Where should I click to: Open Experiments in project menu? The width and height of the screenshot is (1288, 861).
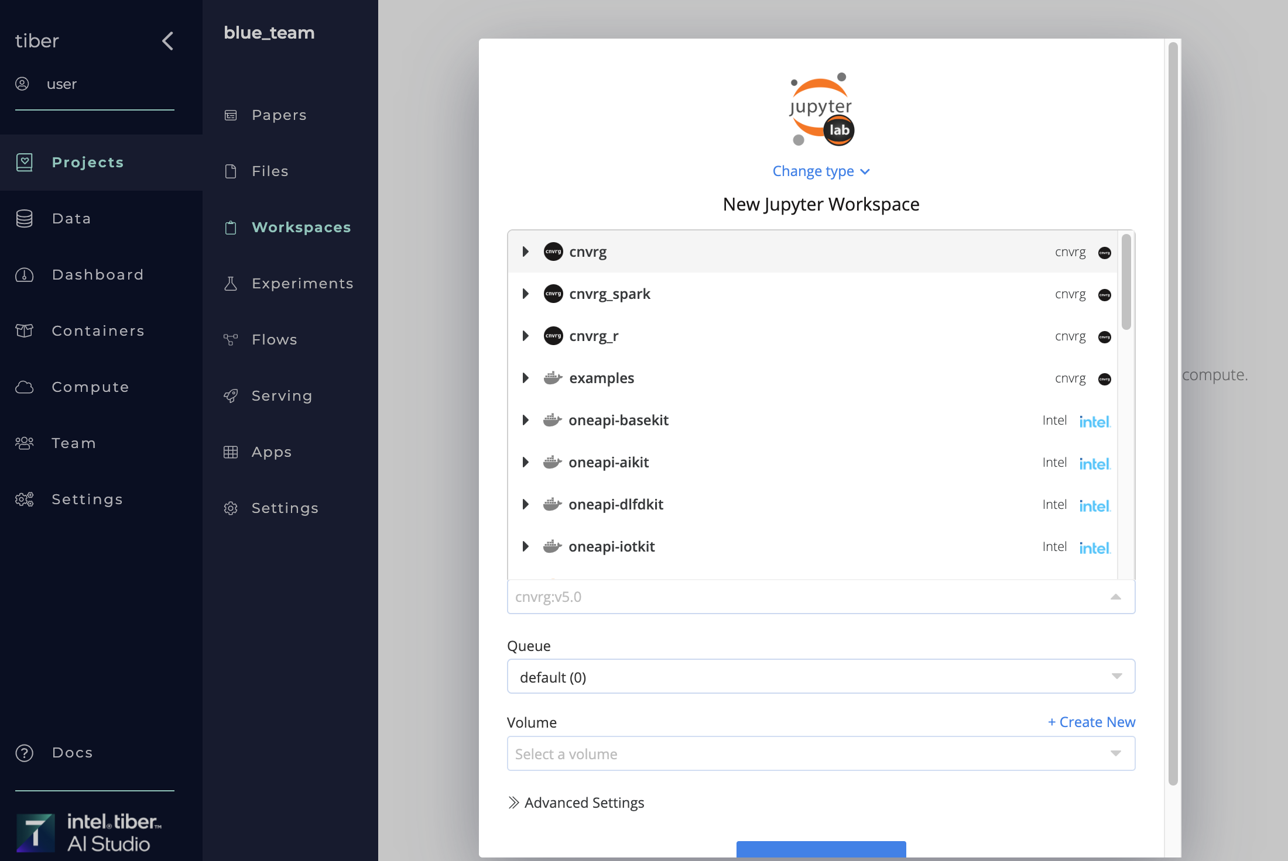coord(303,284)
